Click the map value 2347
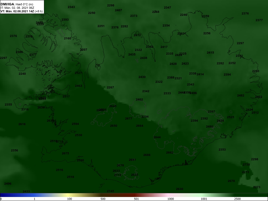The height and width of the screenshot is (201, 268). pos(167,8)
